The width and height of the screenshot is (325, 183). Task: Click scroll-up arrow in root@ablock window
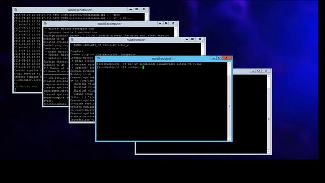coord(203,45)
